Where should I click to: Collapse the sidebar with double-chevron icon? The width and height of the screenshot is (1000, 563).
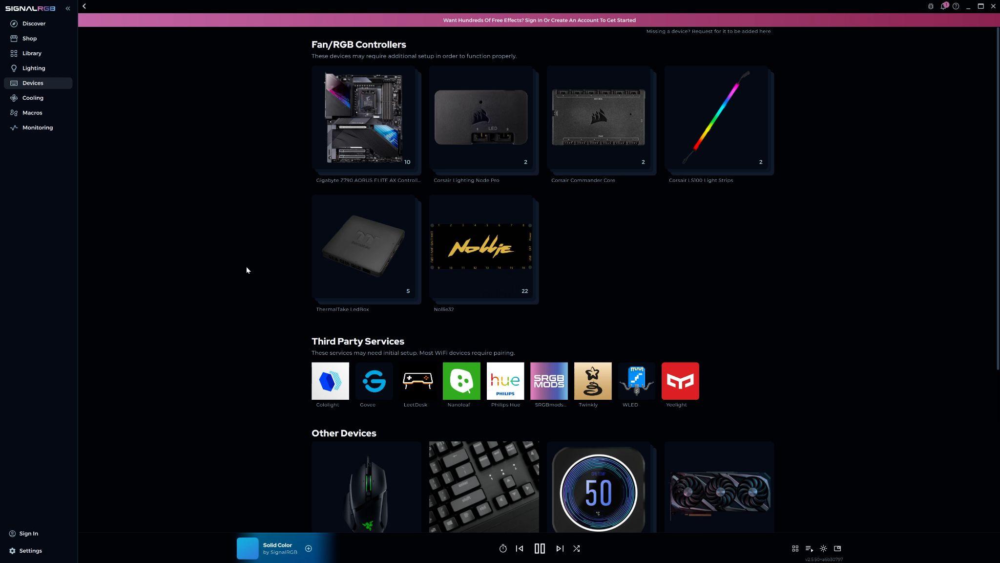[68, 8]
